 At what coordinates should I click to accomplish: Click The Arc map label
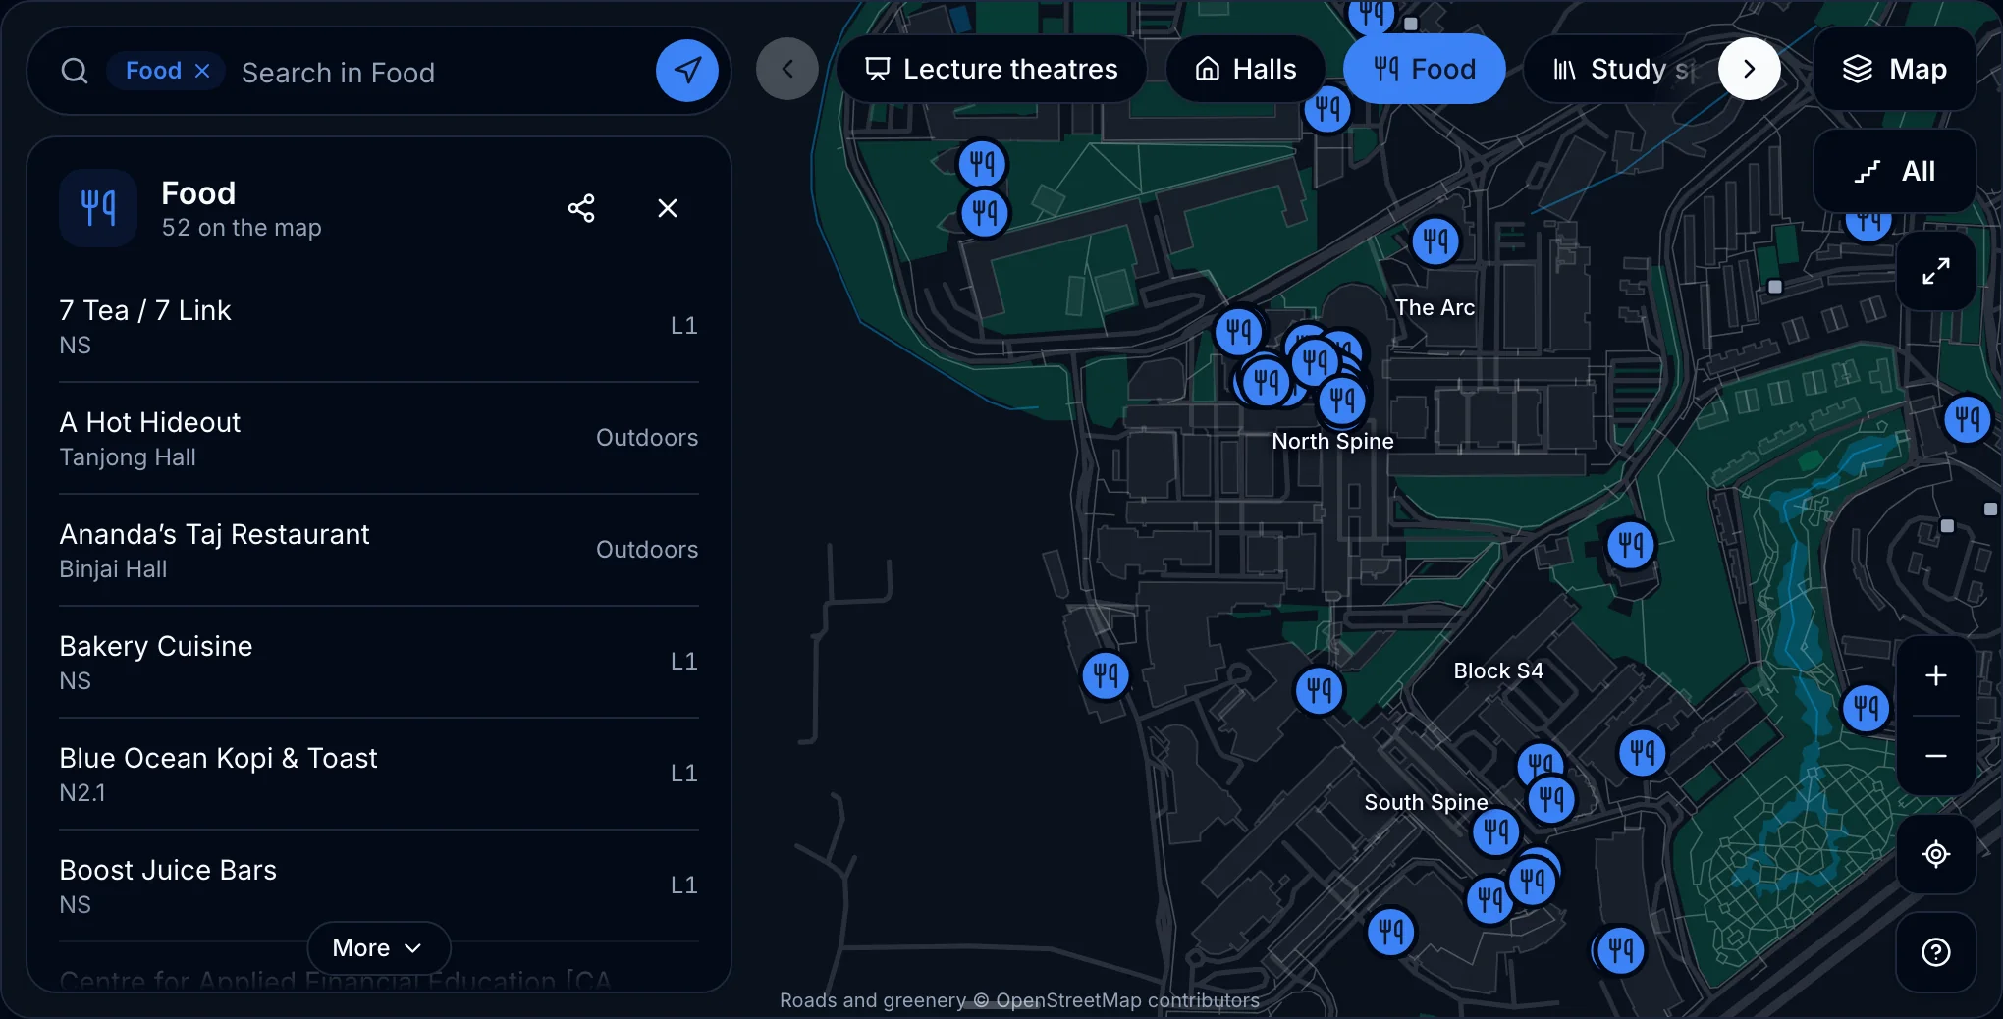click(1435, 307)
